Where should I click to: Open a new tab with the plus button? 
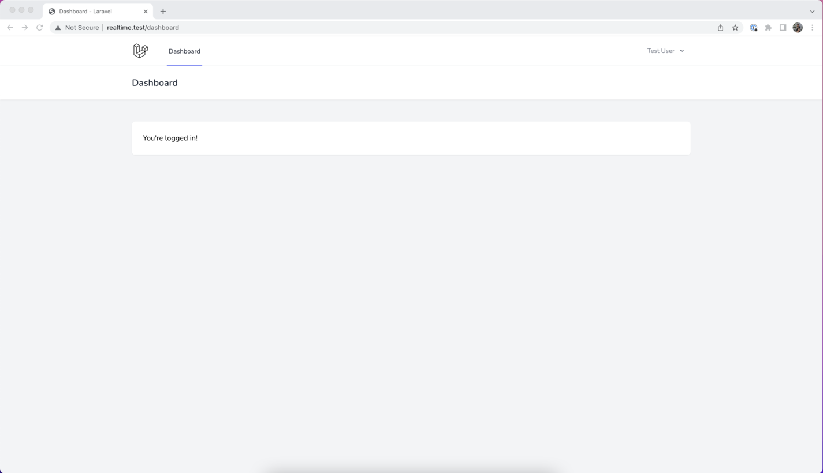(x=163, y=11)
